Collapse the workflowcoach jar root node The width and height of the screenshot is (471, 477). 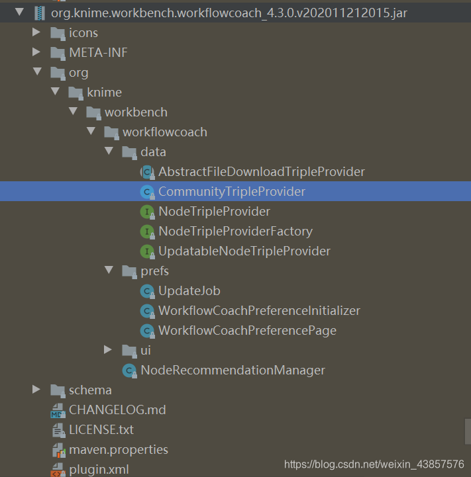click(19, 13)
